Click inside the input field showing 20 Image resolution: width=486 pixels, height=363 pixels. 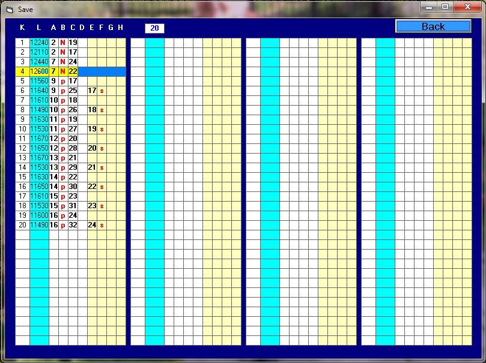tap(154, 28)
